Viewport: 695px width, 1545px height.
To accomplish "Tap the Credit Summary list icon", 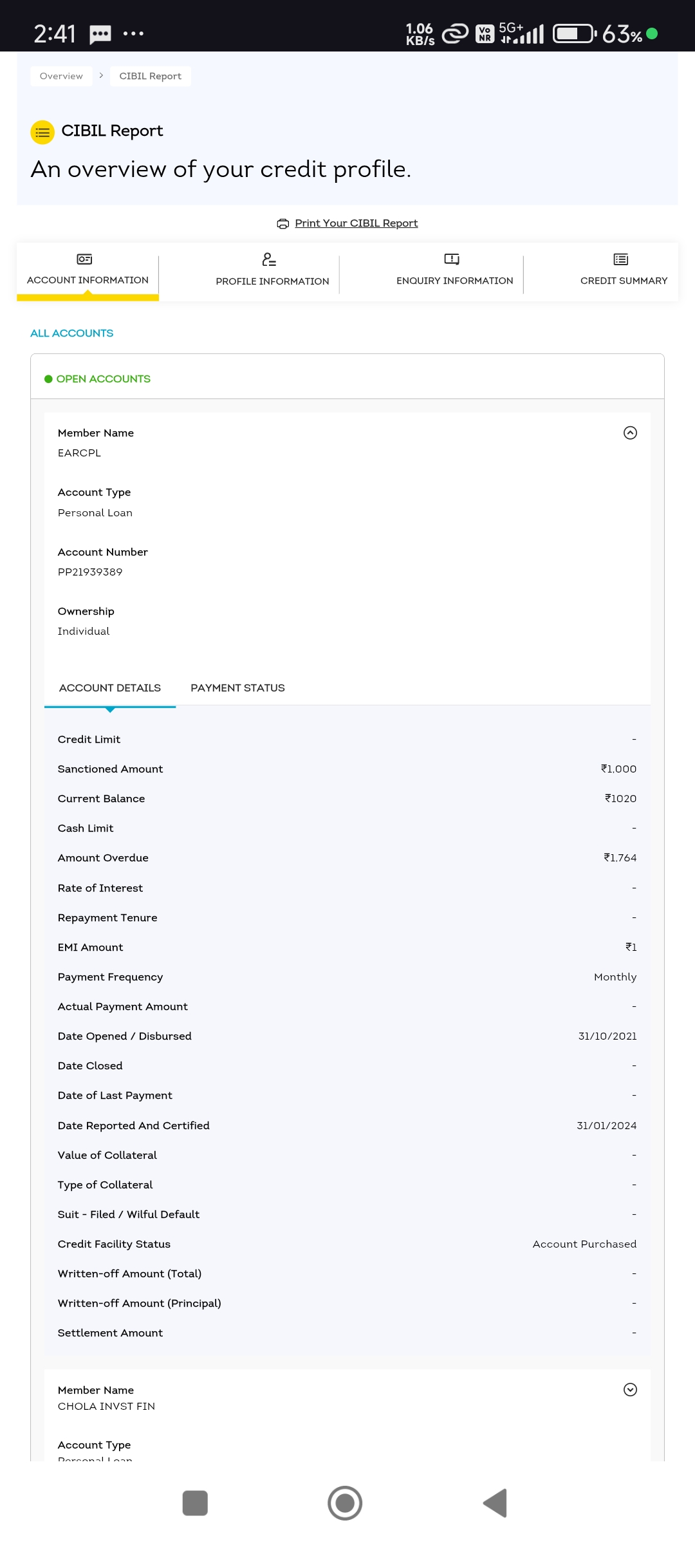I will click(x=621, y=259).
